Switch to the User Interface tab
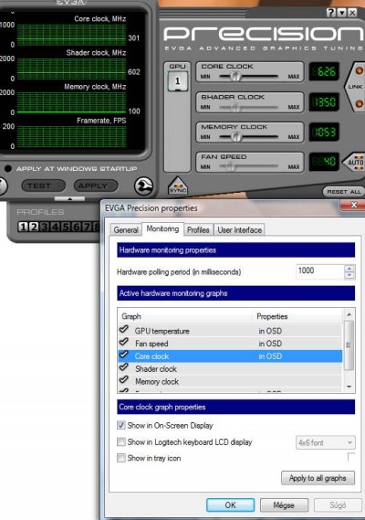The image size is (365, 520). [x=239, y=229]
